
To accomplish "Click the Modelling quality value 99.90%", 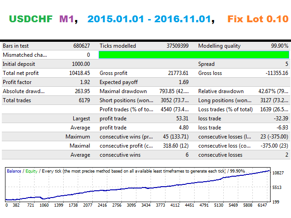I will (280, 46).
